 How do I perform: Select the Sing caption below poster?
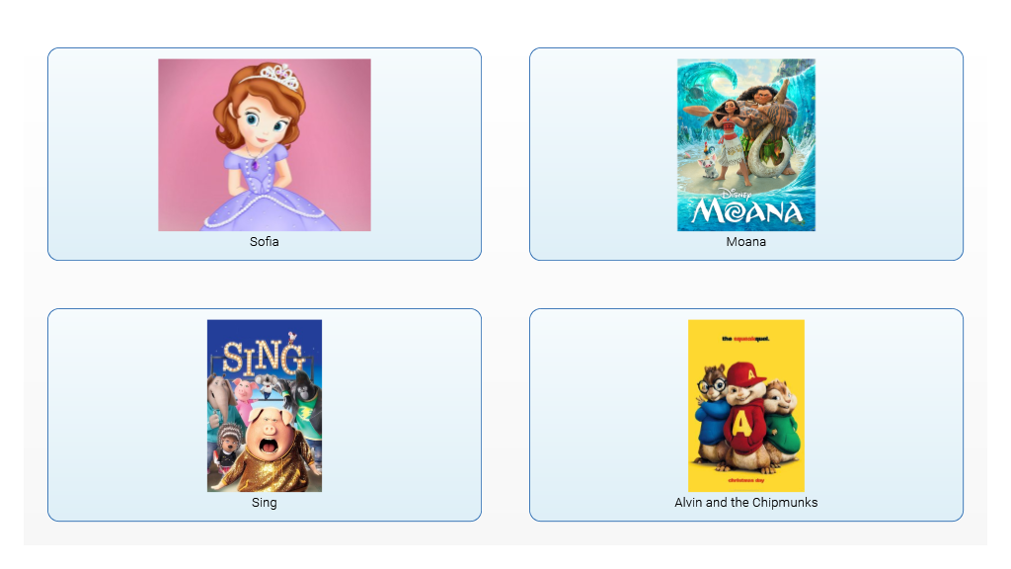265,503
